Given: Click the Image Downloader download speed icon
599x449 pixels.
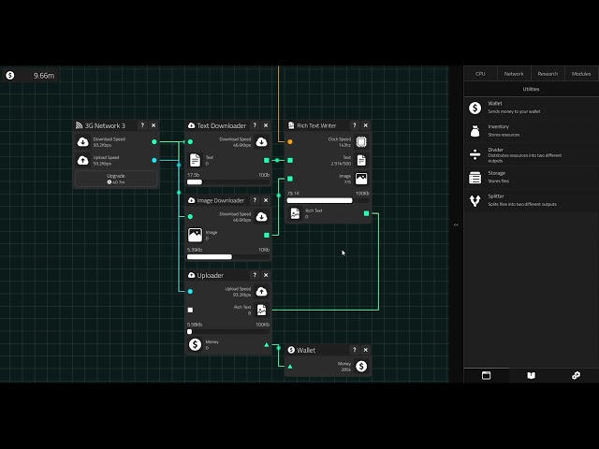Looking at the screenshot, I should [x=261, y=217].
